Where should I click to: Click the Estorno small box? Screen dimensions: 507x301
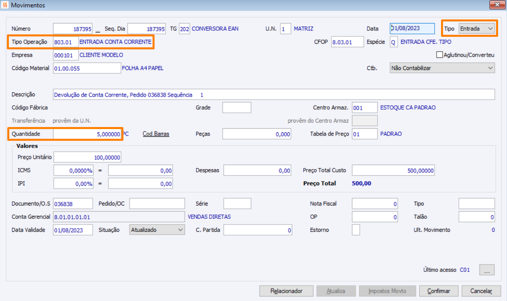tap(356, 230)
